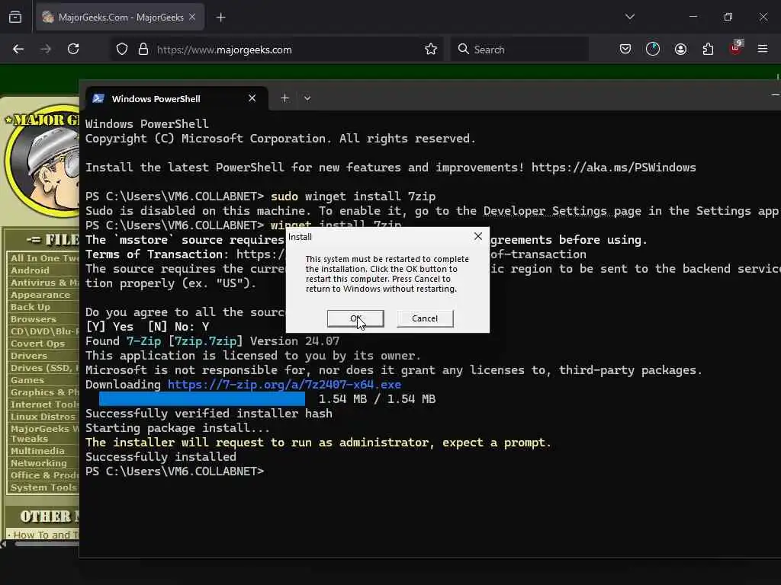781x585 pixels.
Task: Click the MajorGeeks logo image
Action: point(43,161)
